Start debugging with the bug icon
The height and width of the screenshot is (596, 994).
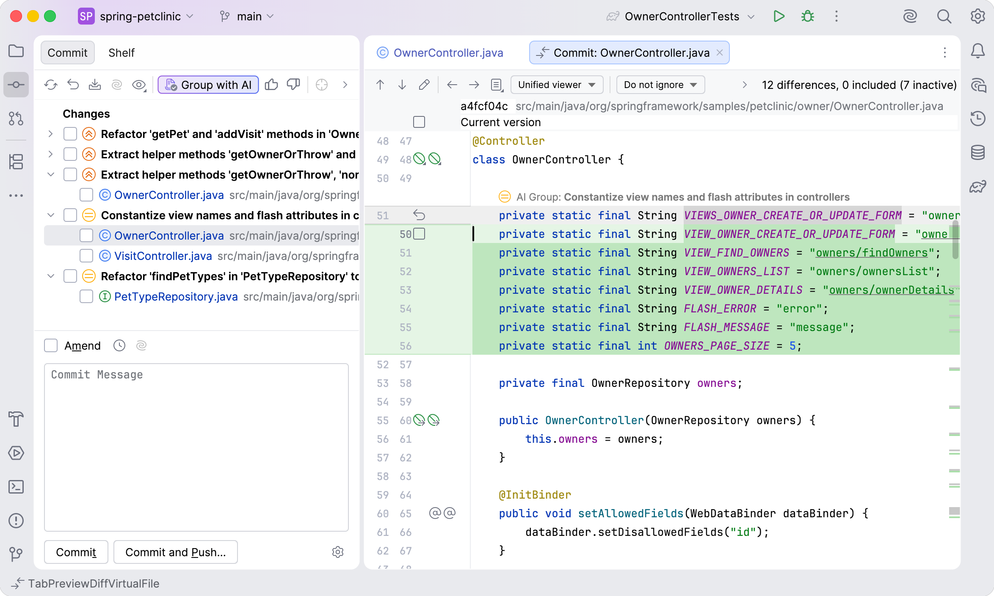click(x=807, y=17)
